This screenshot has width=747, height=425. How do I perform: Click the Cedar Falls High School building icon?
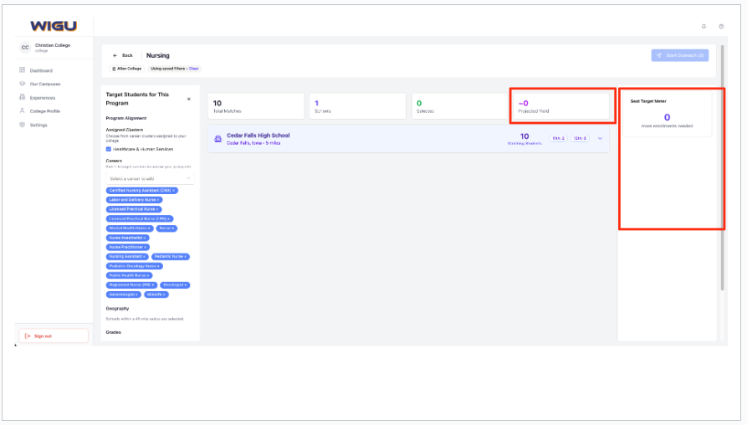click(x=217, y=138)
